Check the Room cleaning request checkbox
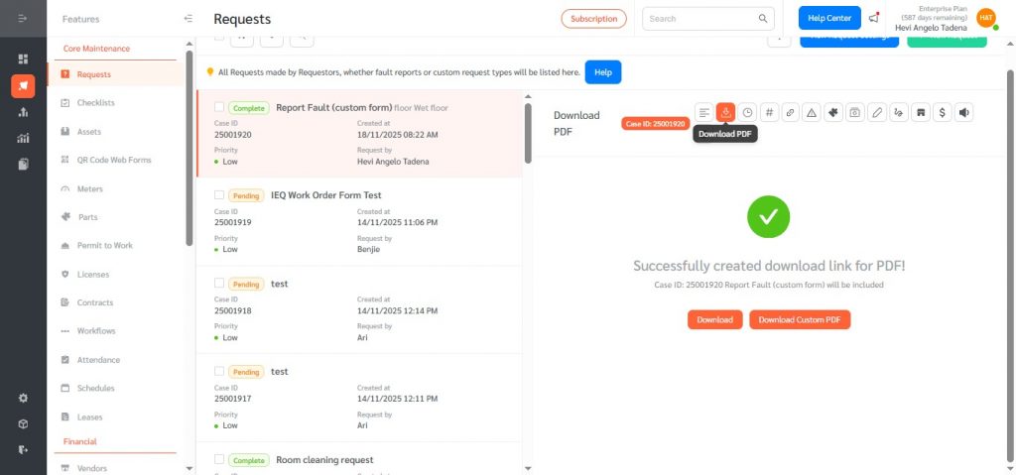Screen dimensions: 1016x475 219,460
